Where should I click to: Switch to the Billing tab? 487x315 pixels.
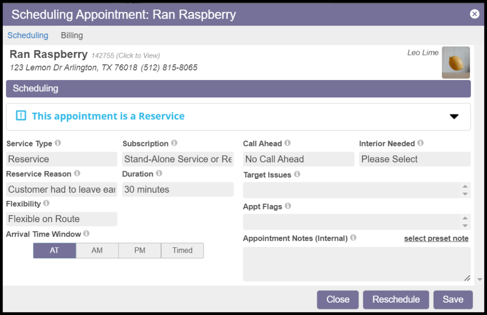point(72,35)
